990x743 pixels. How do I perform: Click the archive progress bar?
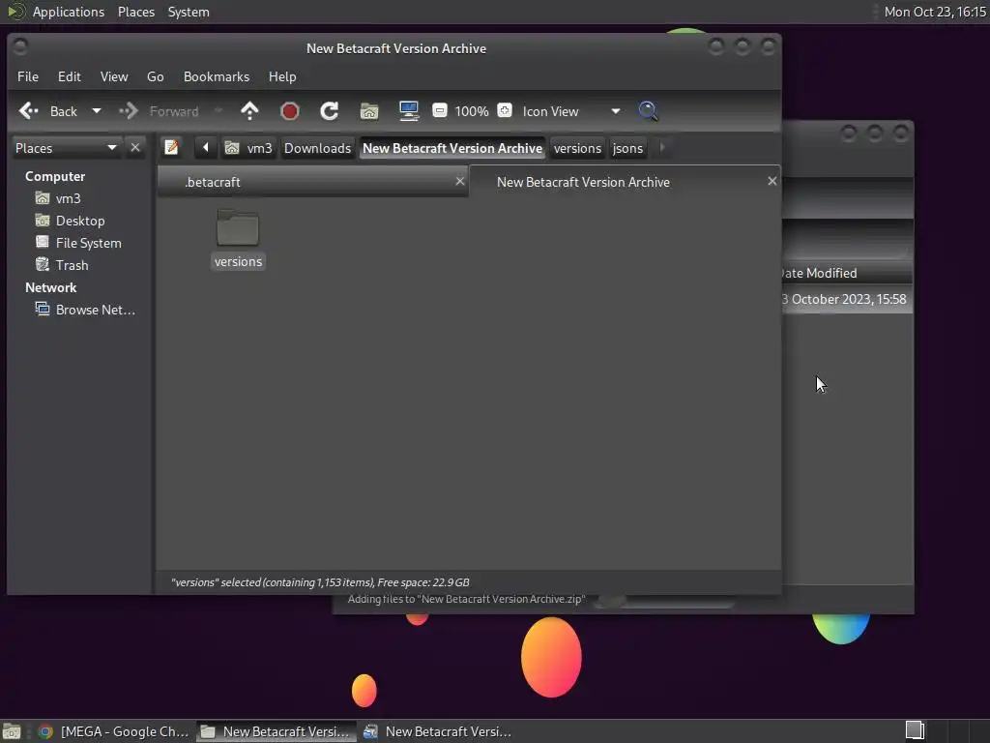(665, 602)
